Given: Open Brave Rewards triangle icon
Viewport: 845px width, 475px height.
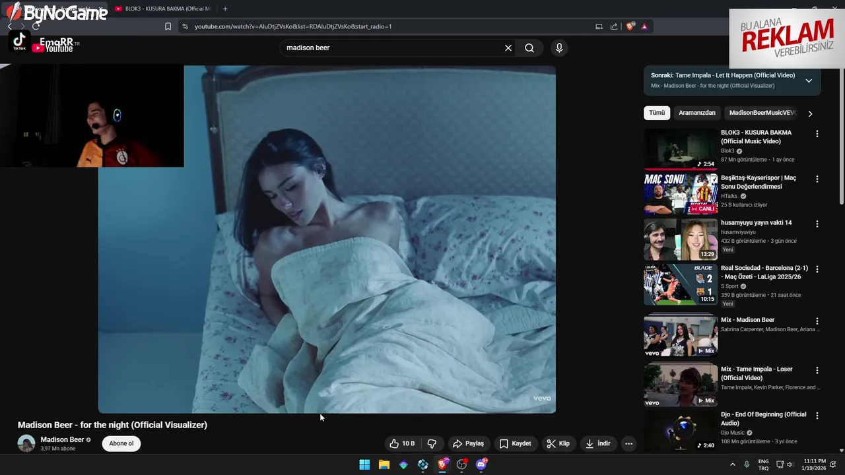Looking at the screenshot, I should pyautogui.click(x=644, y=26).
